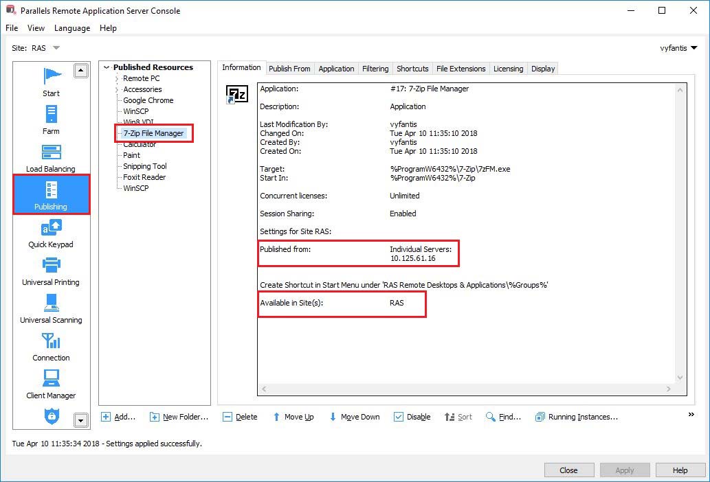Open the Start category in sidebar
The height and width of the screenshot is (482, 710).
coord(51,82)
